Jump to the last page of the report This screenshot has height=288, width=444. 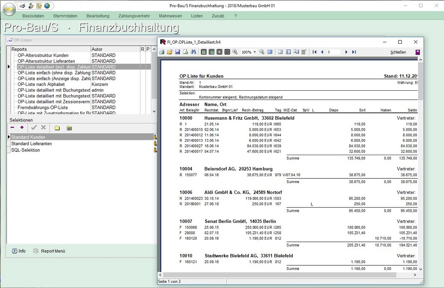click(x=354, y=52)
